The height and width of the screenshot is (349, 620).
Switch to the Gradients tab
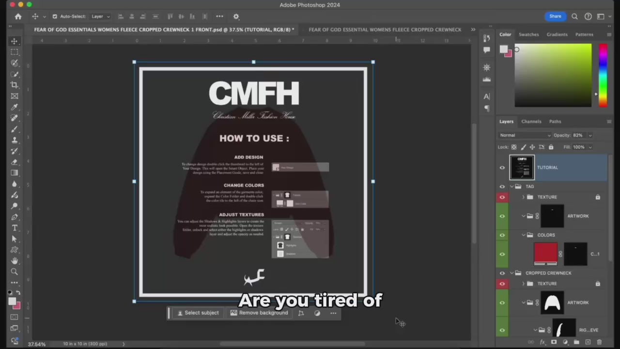(557, 34)
